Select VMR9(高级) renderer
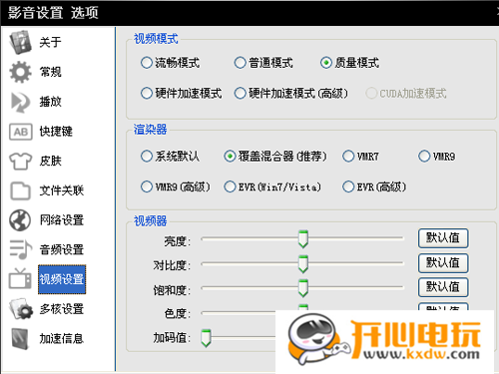Viewport: 499px width, 374px height. coord(176,187)
